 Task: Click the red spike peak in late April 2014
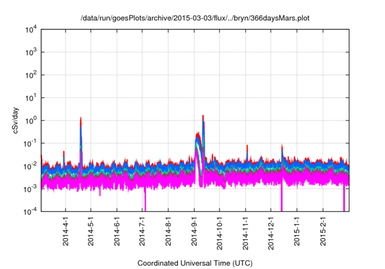click(x=81, y=119)
